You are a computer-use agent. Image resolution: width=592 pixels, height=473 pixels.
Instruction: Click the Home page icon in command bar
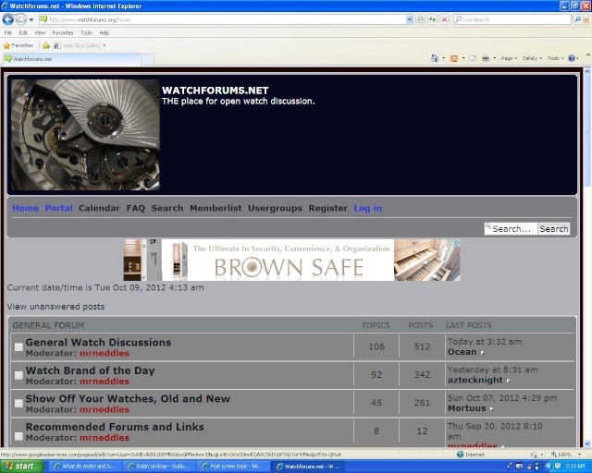(x=435, y=58)
